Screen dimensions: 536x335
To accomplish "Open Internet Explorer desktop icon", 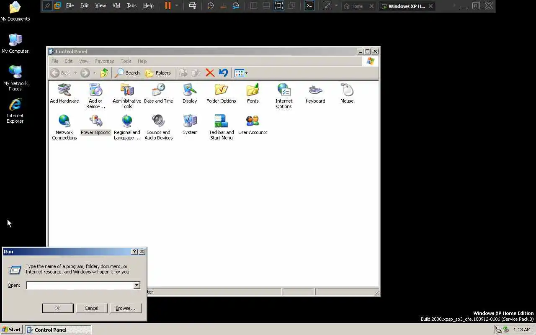I will [15, 110].
